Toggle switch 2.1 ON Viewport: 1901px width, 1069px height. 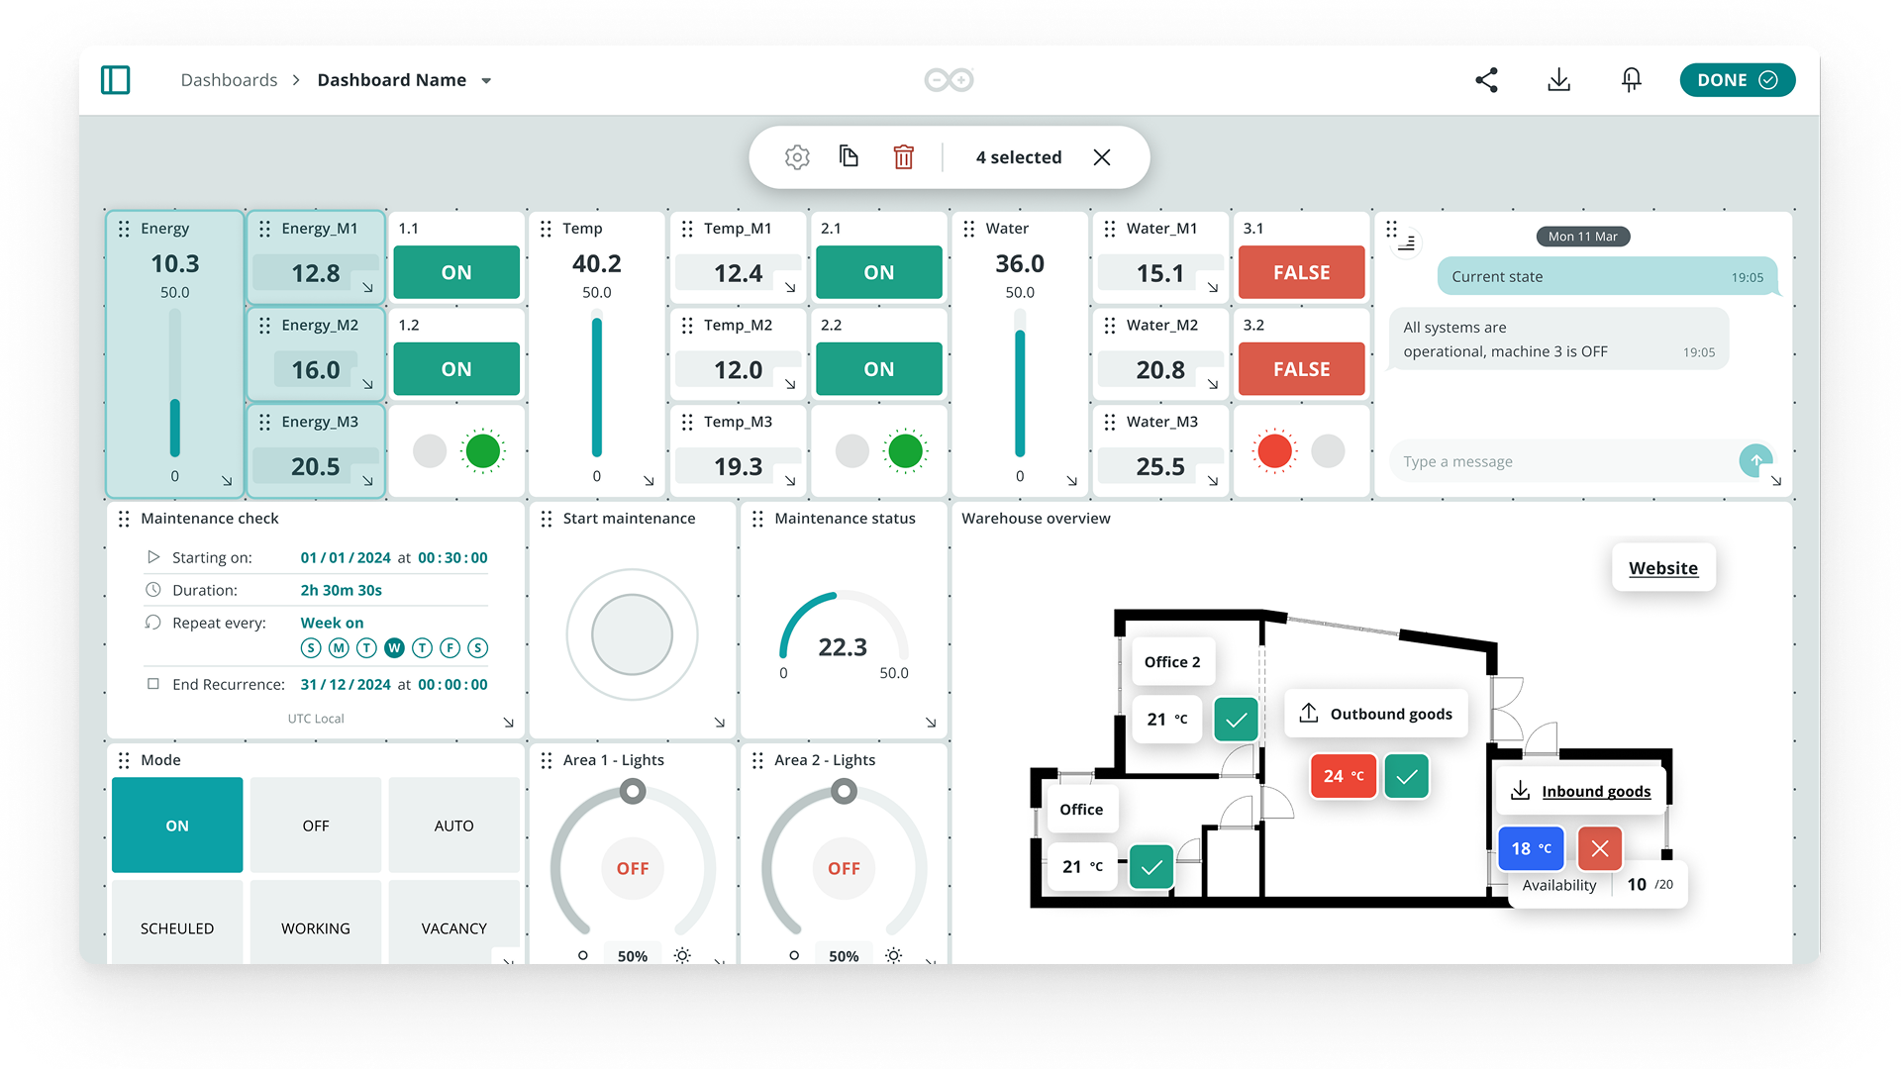(879, 272)
